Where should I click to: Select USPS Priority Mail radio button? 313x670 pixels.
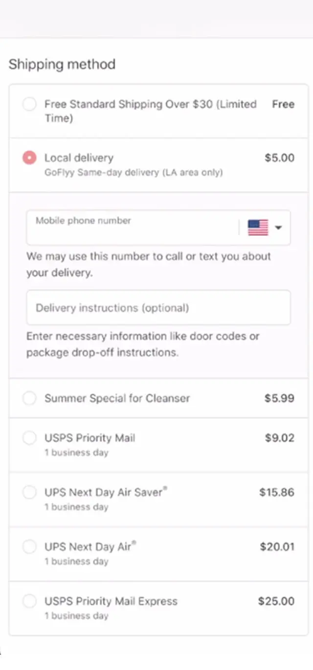point(29,438)
